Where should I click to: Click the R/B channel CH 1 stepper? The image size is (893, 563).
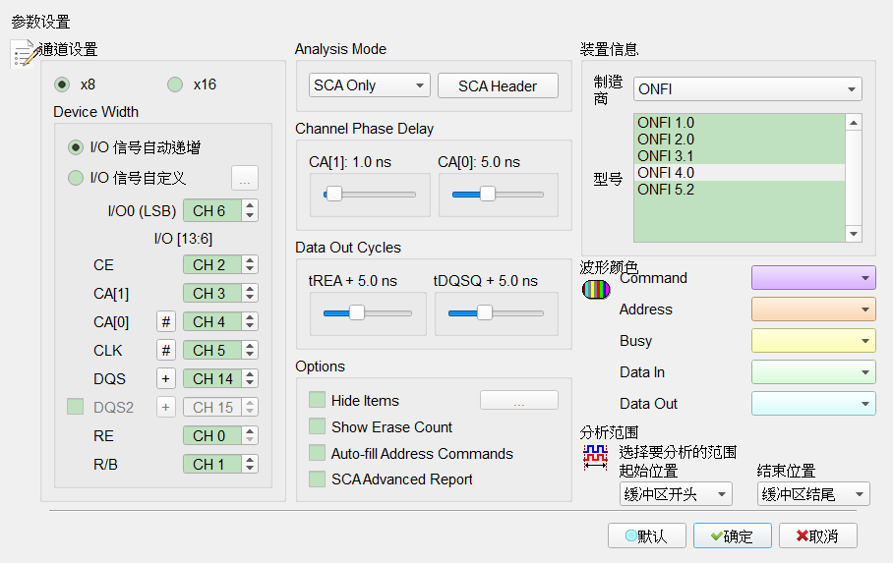220,464
